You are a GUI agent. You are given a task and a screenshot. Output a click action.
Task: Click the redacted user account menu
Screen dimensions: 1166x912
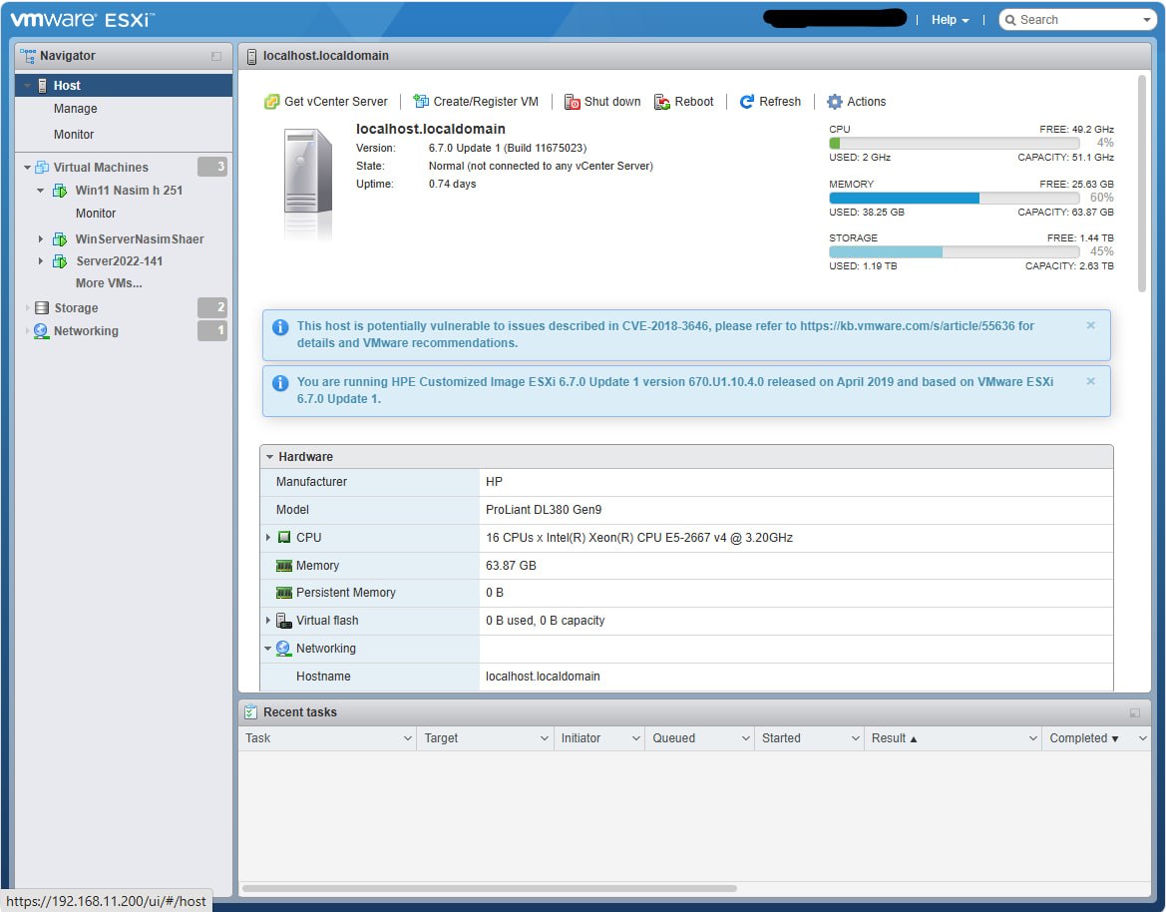point(834,19)
